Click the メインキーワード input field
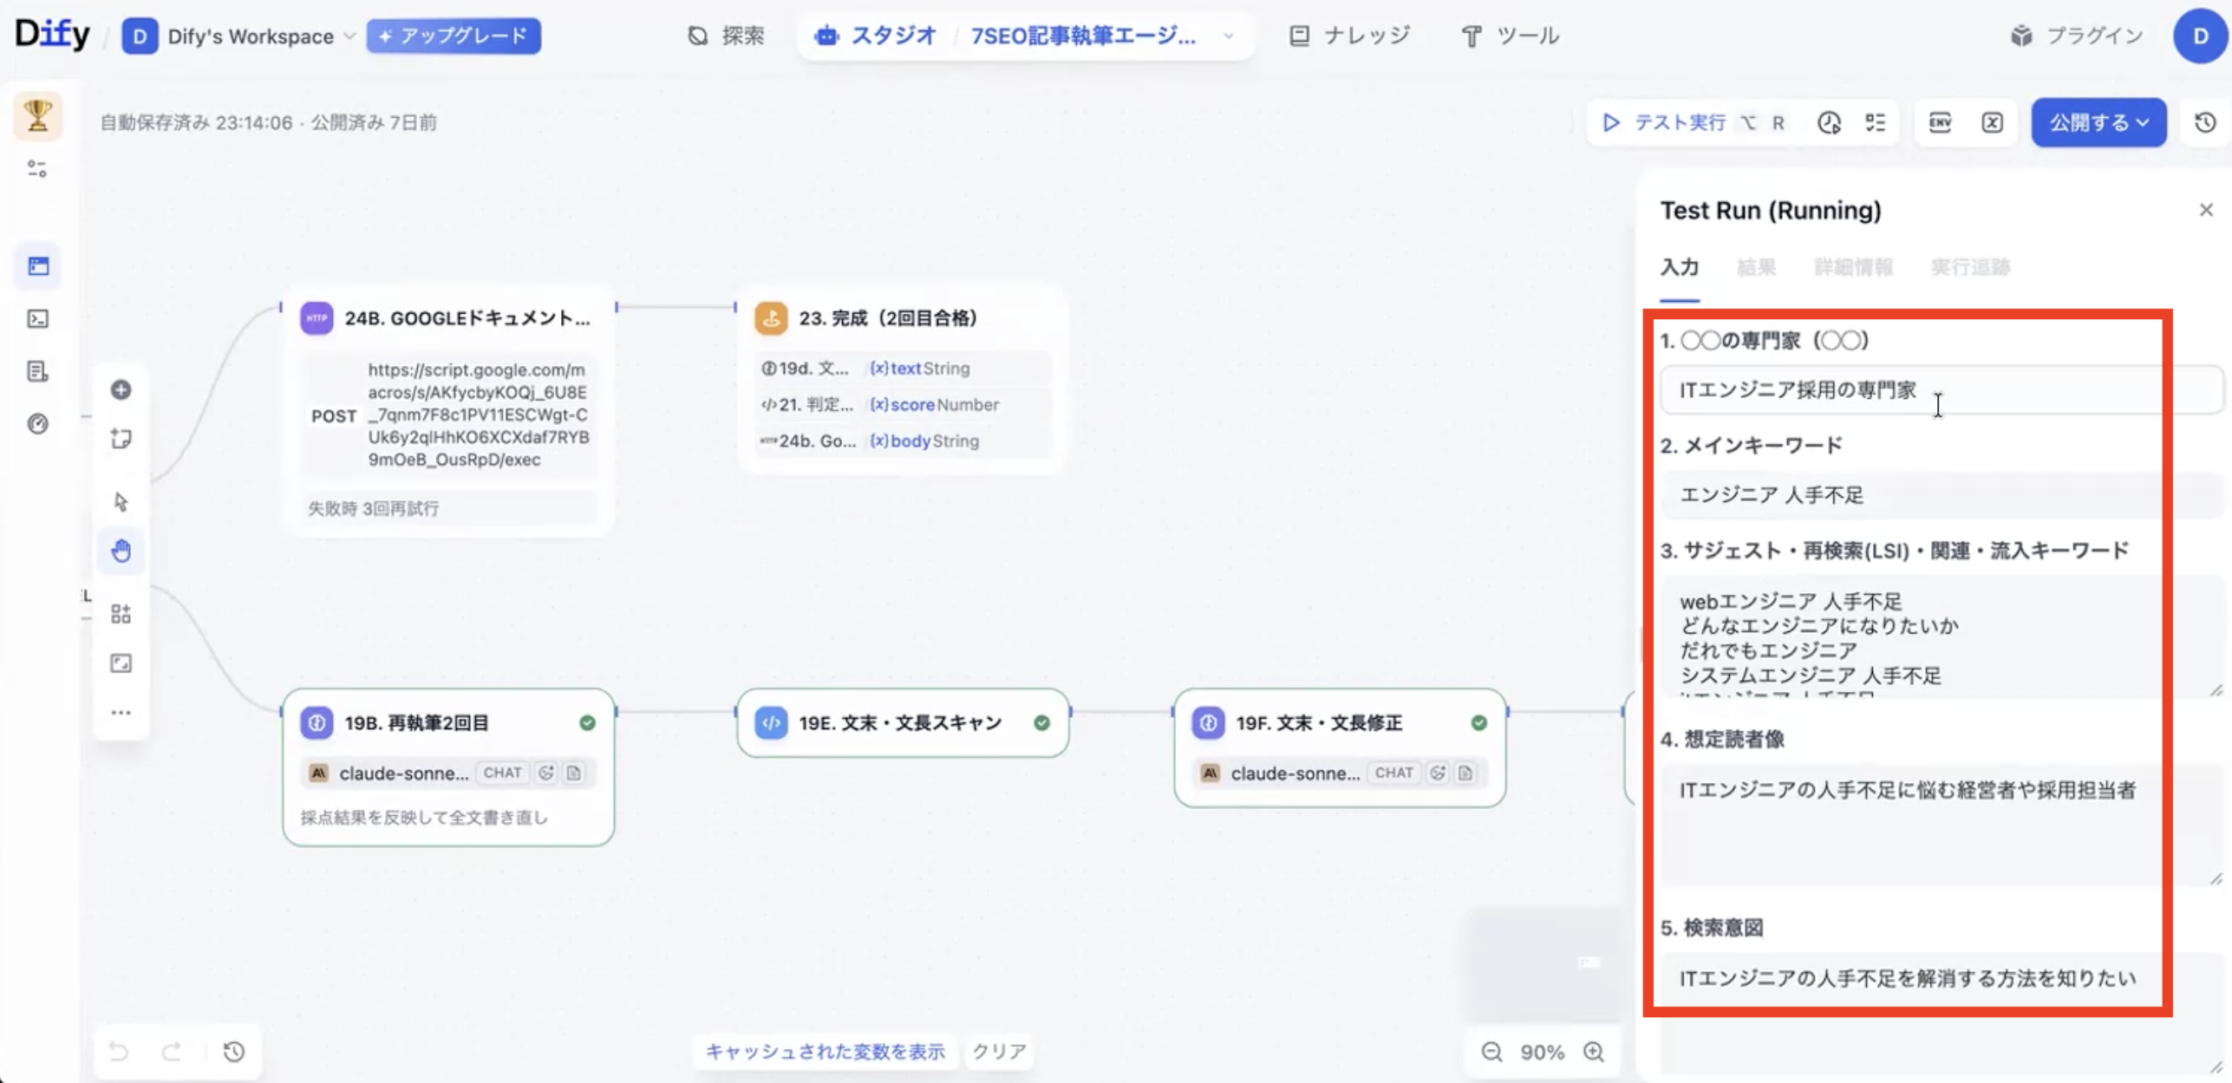Image resolution: width=2232 pixels, height=1083 pixels. pyautogui.click(x=1941, y=494)
